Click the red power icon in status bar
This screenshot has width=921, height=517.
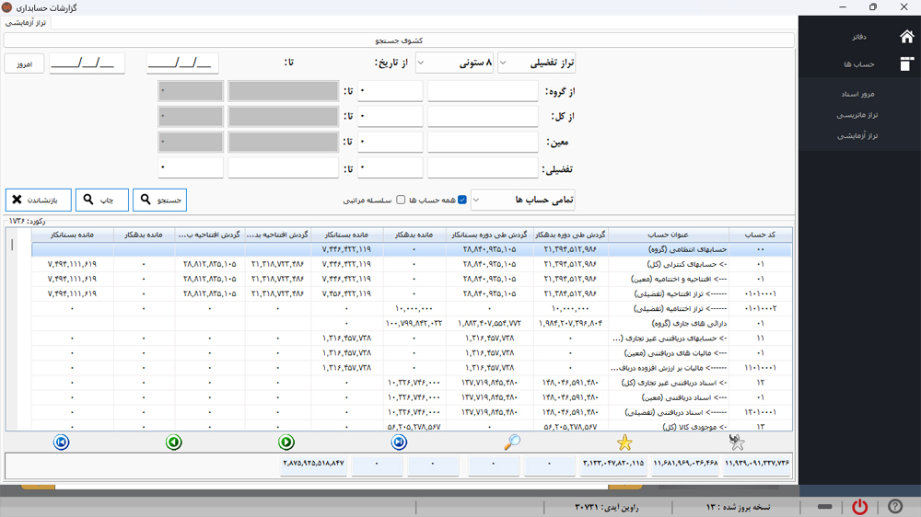[859, 507]
